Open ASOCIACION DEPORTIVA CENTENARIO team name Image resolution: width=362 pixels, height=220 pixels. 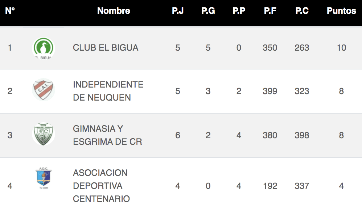pos(101,186)
